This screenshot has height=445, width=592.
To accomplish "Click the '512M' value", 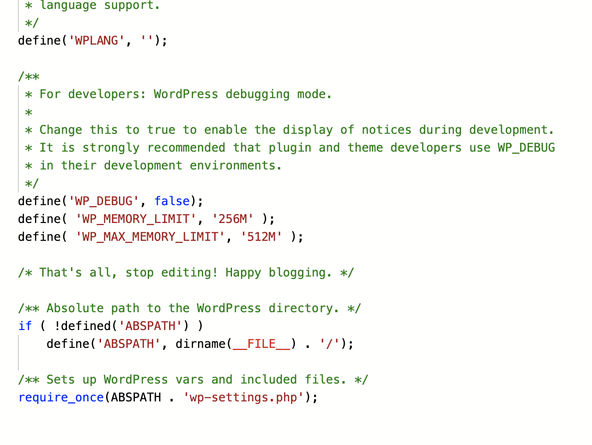I will pyautogui.click(x=261, y=237).
